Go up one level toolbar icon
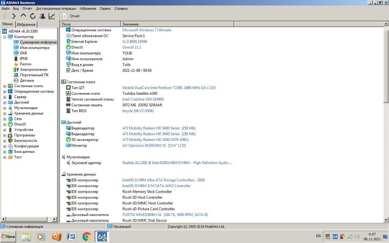Screen dimensions: 389x243 click(23, 16)
